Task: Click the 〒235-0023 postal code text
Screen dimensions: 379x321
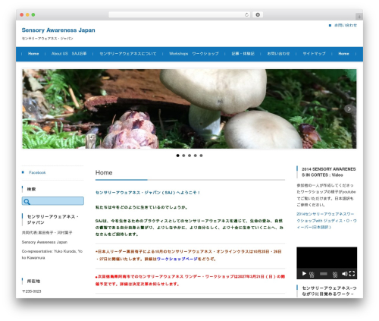Action: point(32,291)
